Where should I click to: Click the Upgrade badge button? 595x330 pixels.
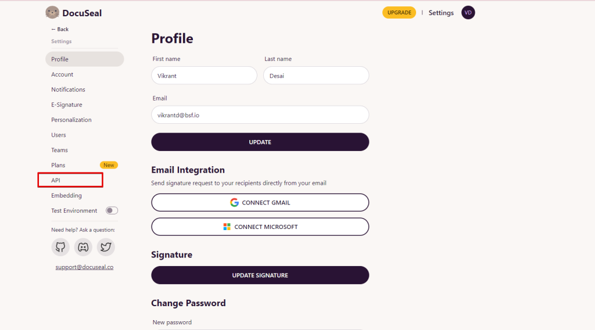point(399,12)
